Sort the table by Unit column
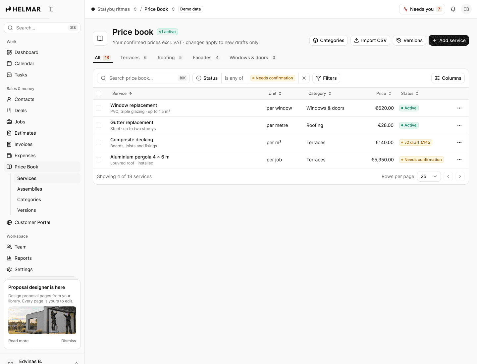Image resolution: width=477 pixels, height=364 pixels. point(275,94)
